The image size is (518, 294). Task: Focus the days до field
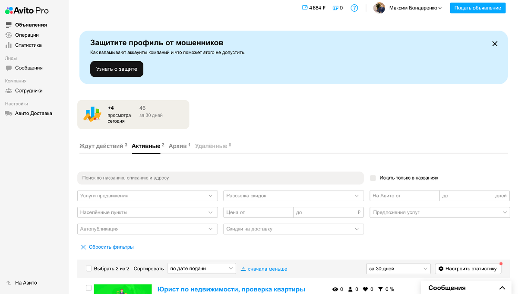[x=475, y=196]
